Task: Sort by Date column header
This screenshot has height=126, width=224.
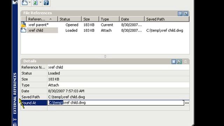Action: pos(132,19)
